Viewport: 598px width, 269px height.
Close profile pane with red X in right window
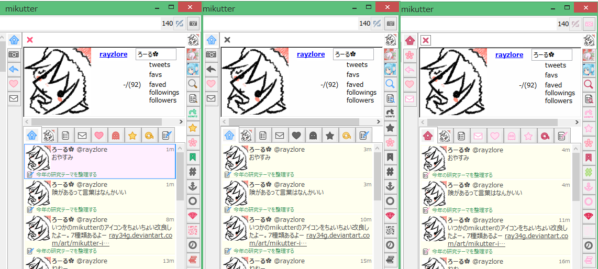coord(426,40)
